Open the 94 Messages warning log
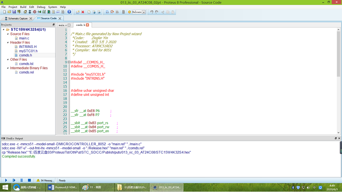This screenshot has width=342, height=192. click(x=45, y=181)
